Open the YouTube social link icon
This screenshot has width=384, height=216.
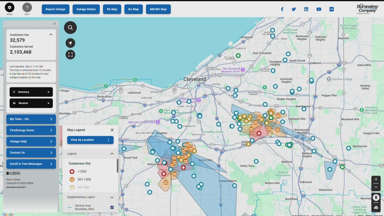pos(319,9)
